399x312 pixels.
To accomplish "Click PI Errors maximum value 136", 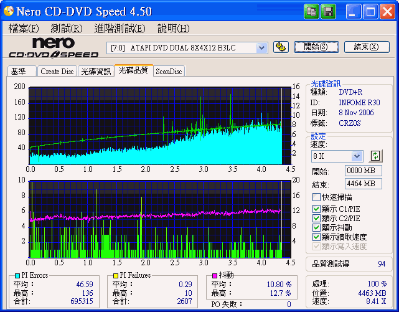I will click(x=88, y=293).
